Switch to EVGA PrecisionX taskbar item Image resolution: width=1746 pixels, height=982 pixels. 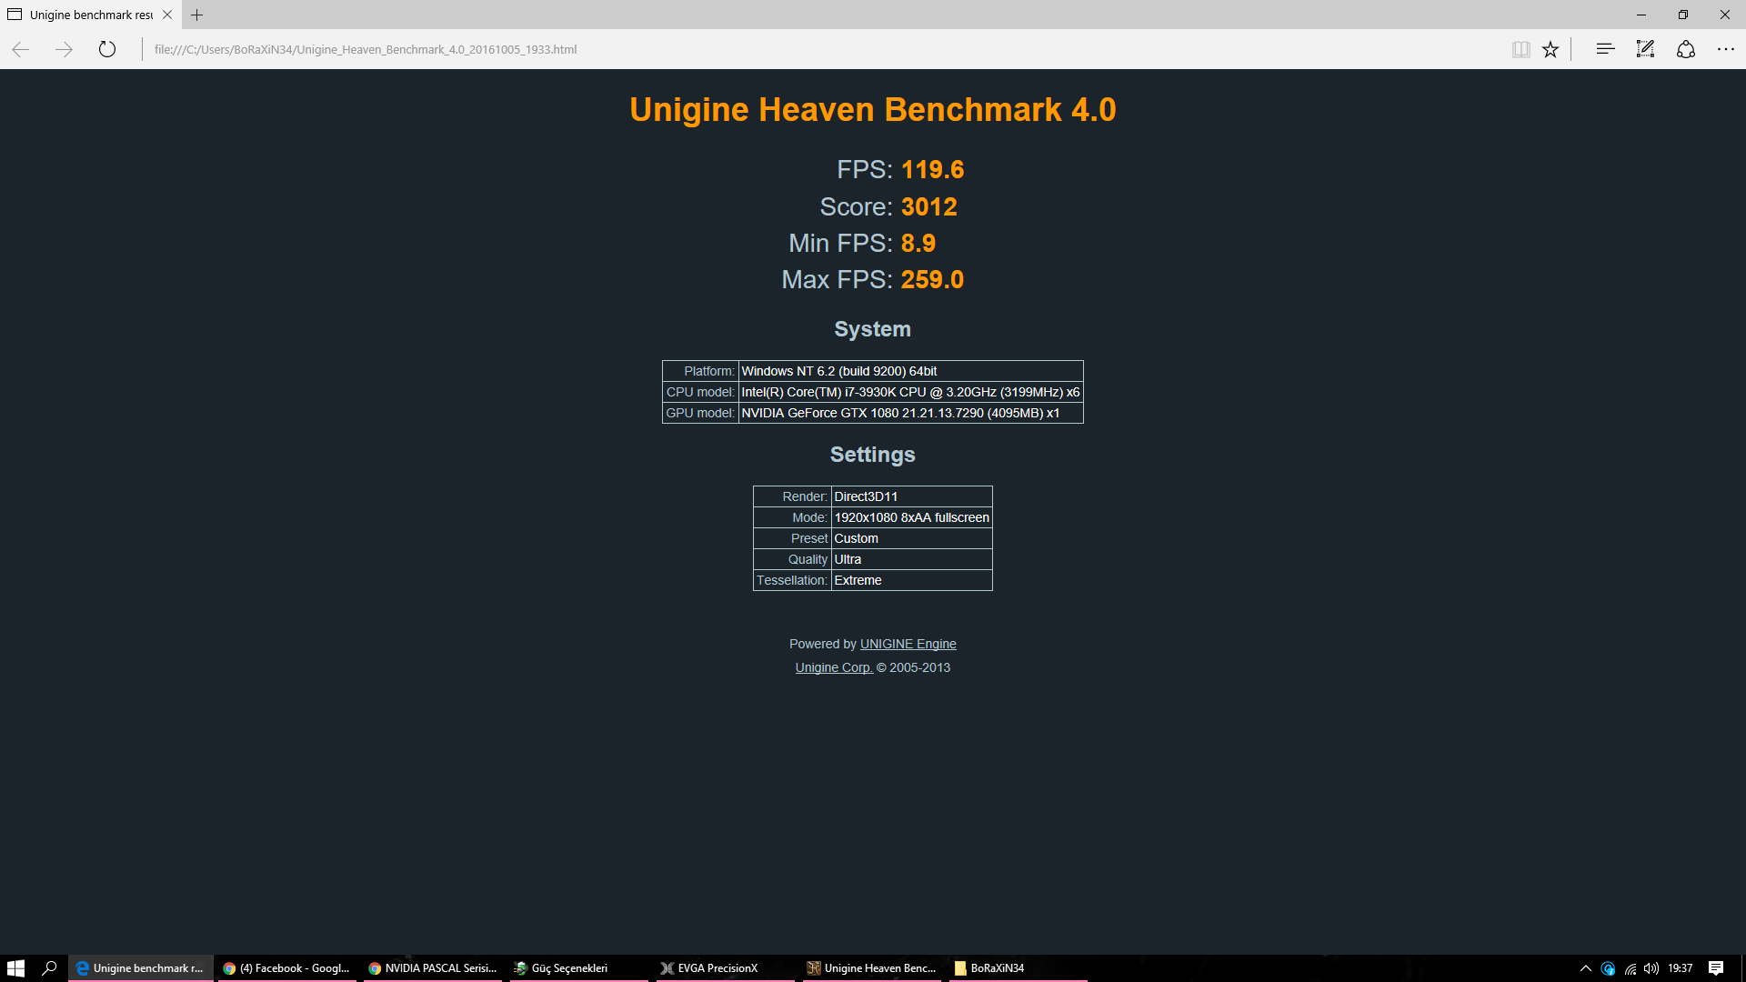(x=725, y=968)
